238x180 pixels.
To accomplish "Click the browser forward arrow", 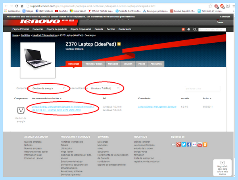I will (x=12, y=6).
